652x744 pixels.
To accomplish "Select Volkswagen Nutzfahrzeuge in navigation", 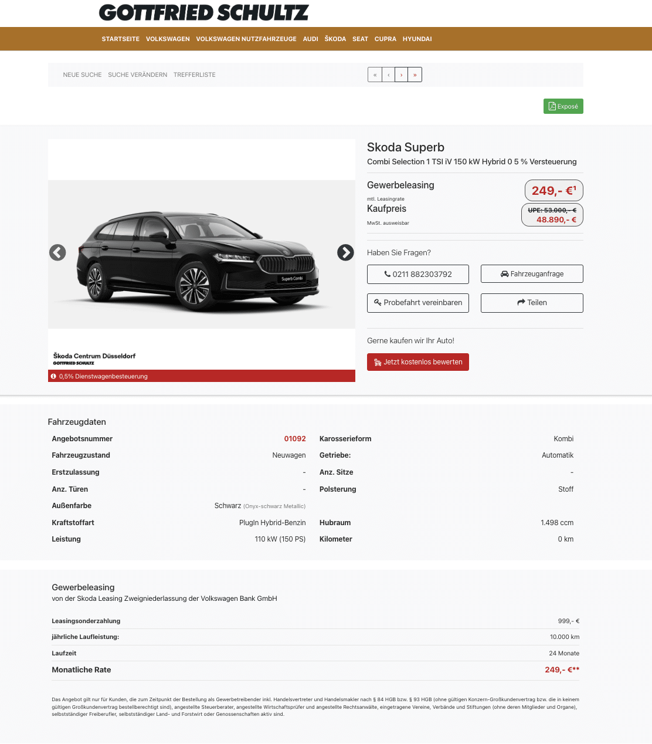I will tap(246, 39).
